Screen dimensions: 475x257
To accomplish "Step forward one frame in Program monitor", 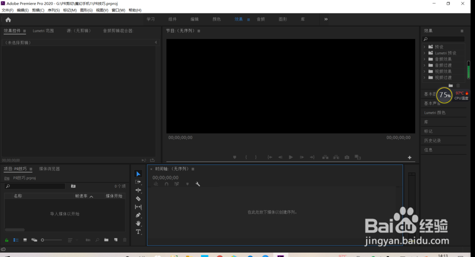I will pyautogui.click(x=302, y=157).
